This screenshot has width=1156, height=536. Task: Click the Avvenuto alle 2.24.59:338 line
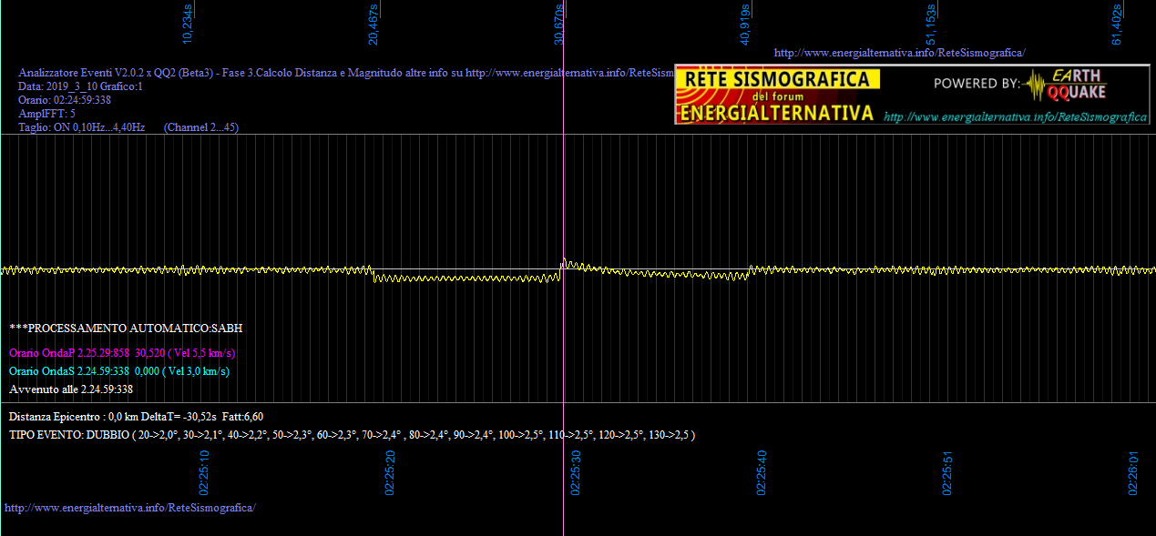[x=71, y=389]
